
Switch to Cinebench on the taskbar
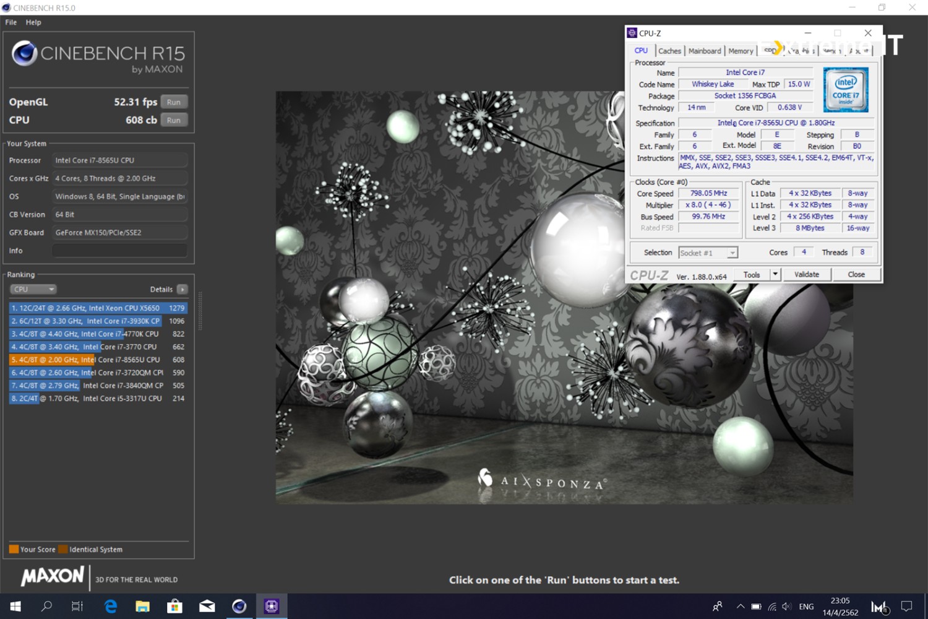pyautogui.click(x=239, y=607)
